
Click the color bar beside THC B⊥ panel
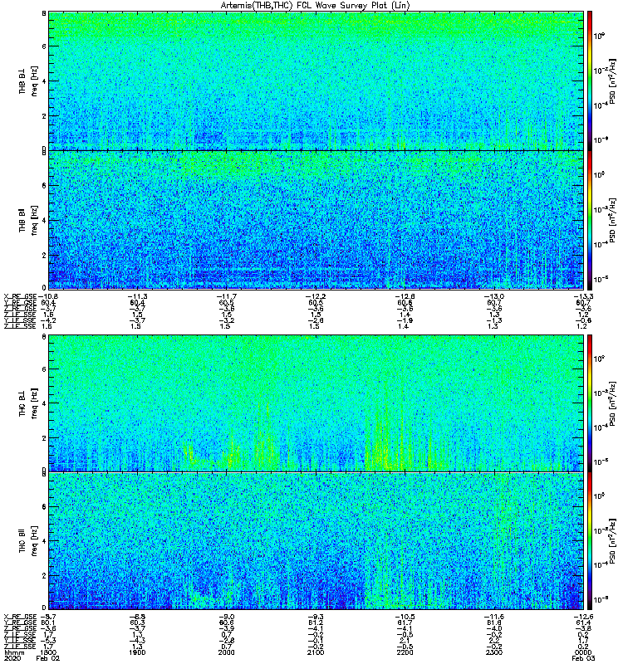pyautogui.click(x=590, y=403)
